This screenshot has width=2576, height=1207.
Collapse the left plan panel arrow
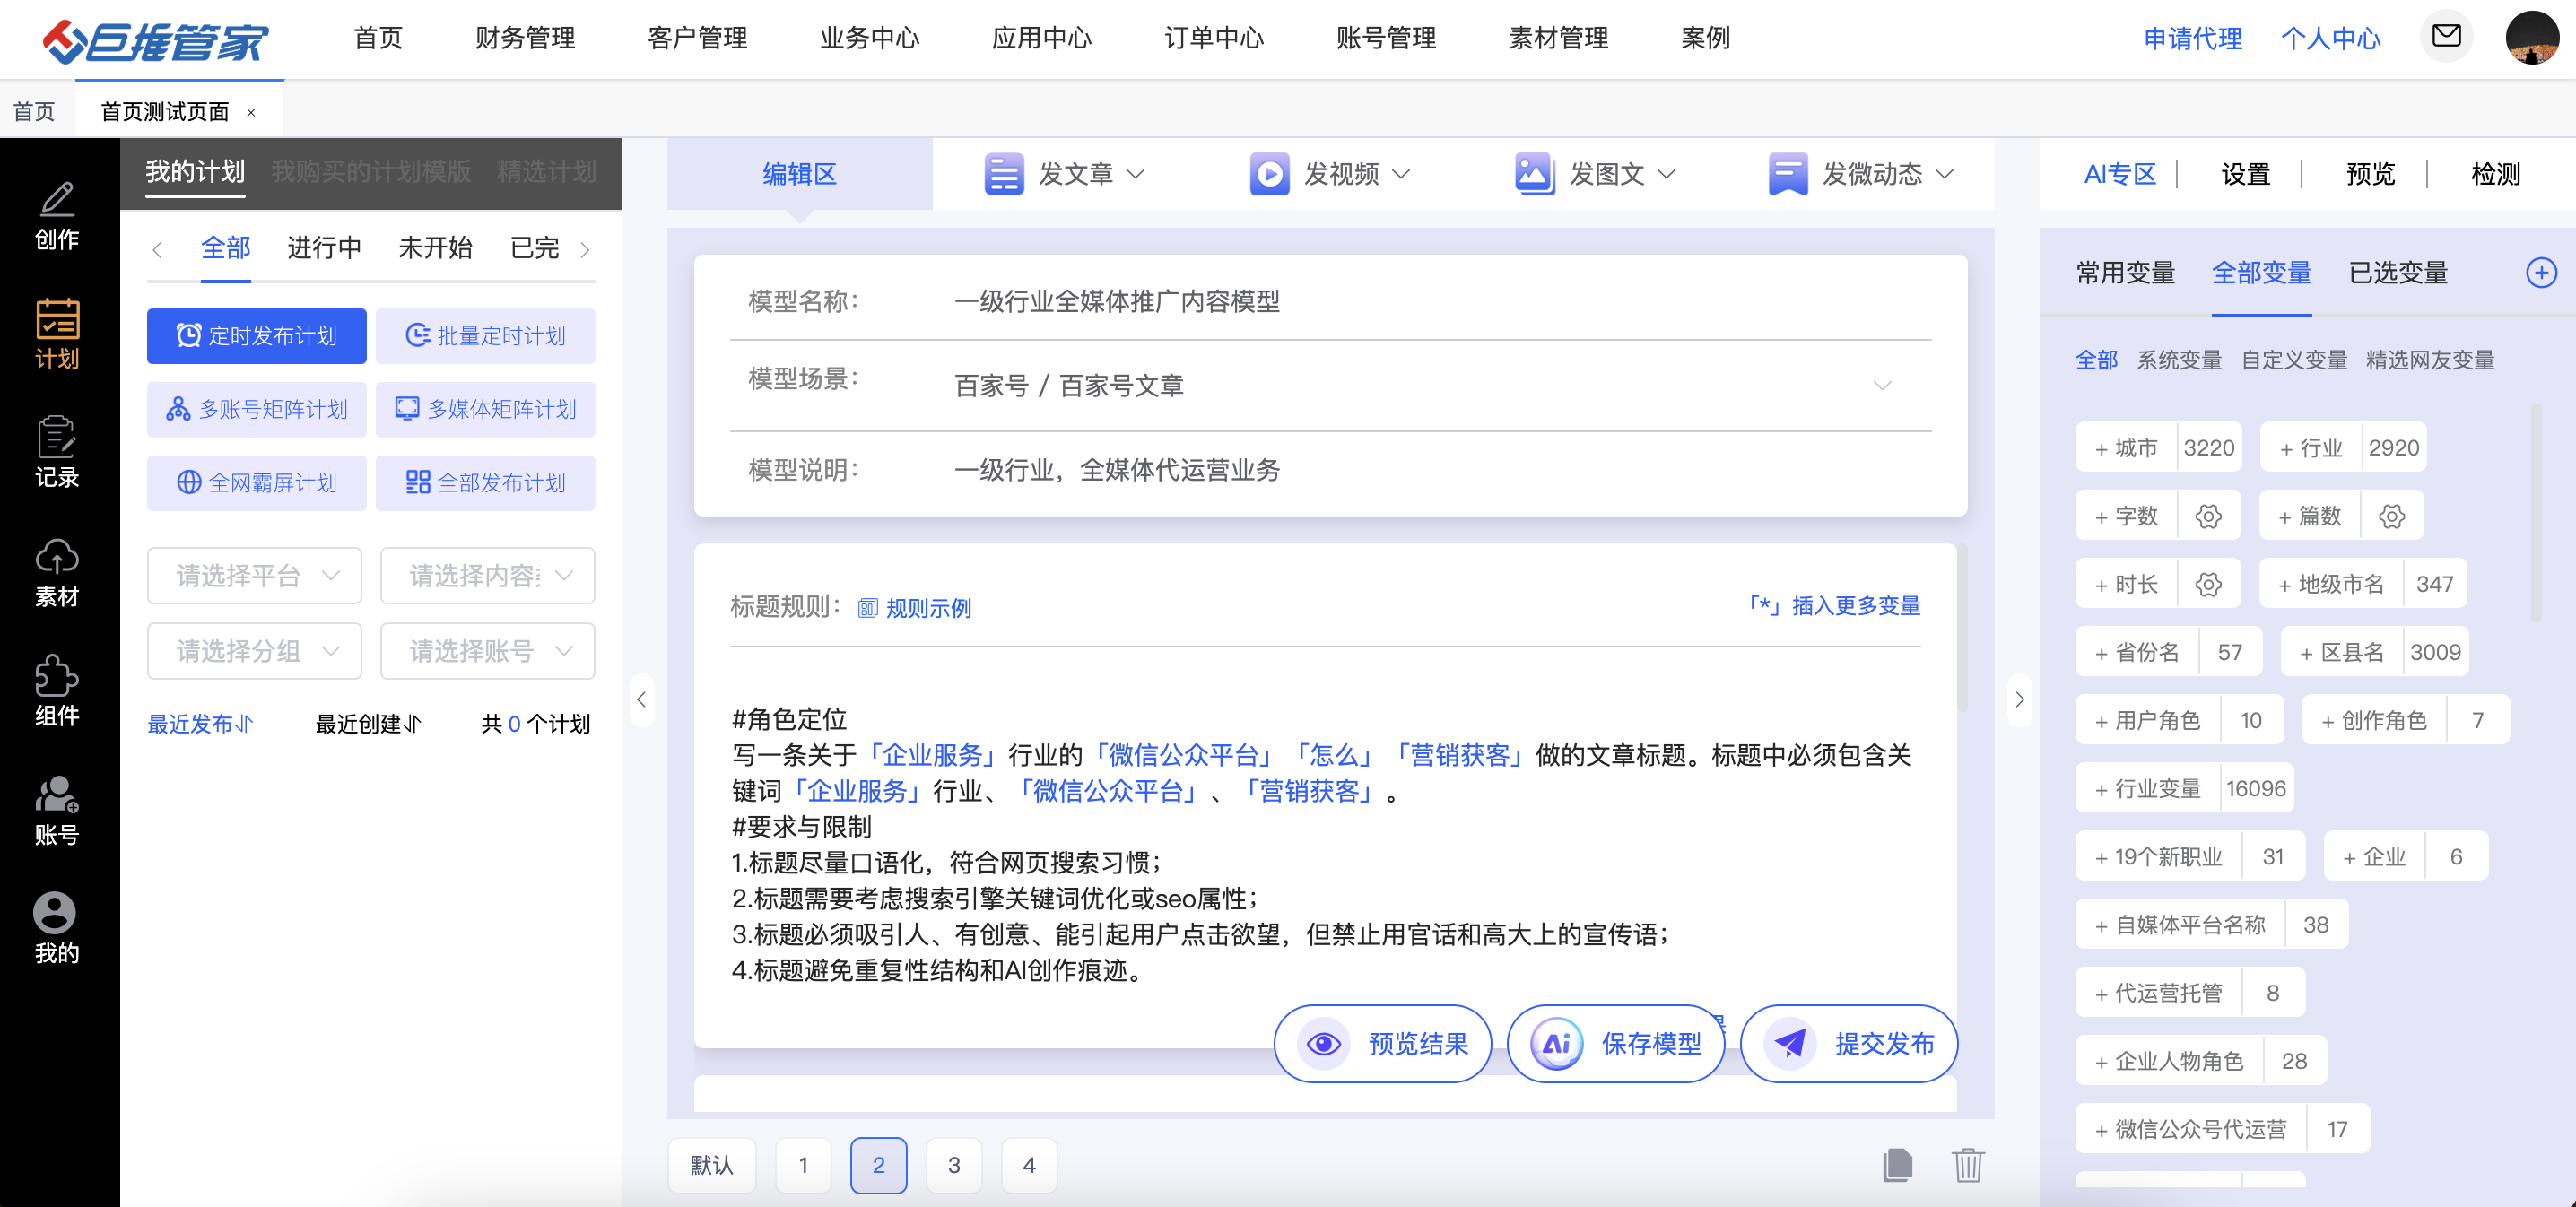642,699
